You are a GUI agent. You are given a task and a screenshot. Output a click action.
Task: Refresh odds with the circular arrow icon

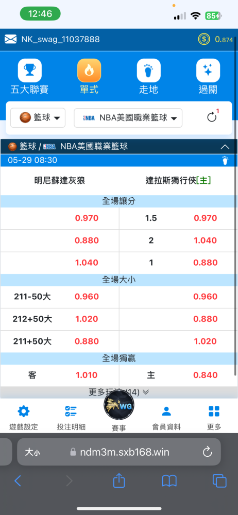coord(212,117)
